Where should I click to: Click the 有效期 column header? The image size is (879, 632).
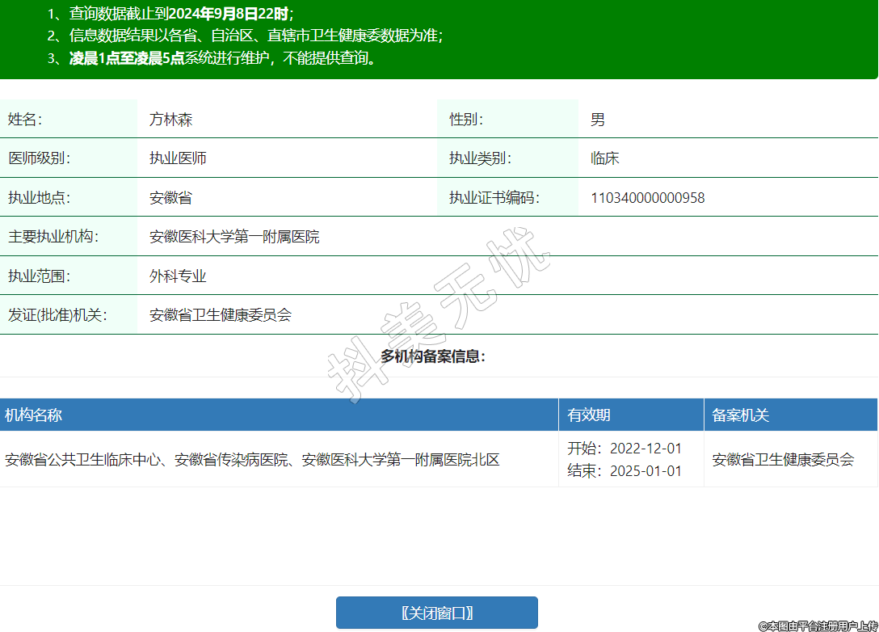[x=589, y=415]
